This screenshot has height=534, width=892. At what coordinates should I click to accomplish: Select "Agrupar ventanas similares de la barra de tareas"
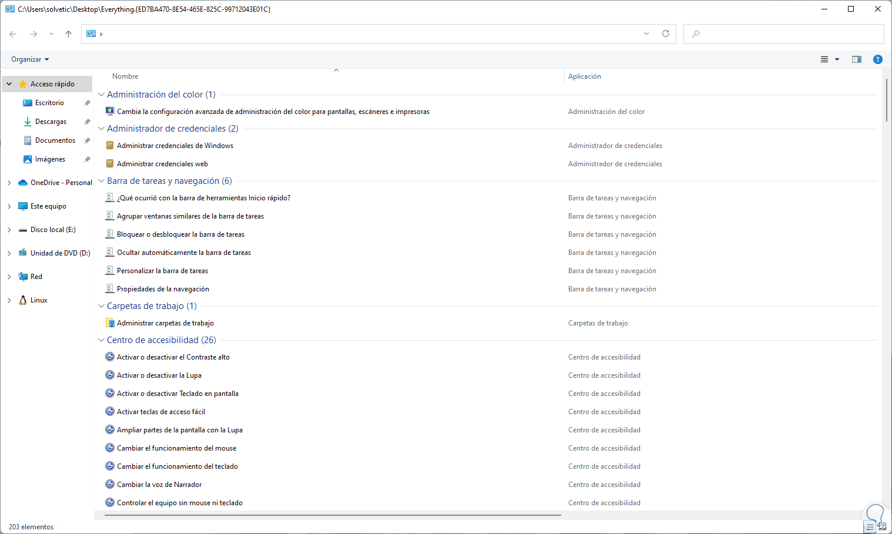pos(190,216)
